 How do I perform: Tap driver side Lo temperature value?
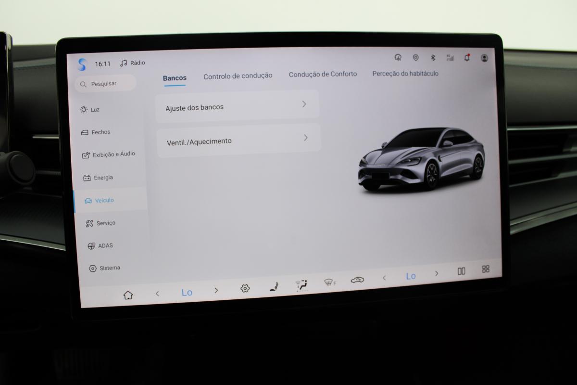(x=187, y=292)
